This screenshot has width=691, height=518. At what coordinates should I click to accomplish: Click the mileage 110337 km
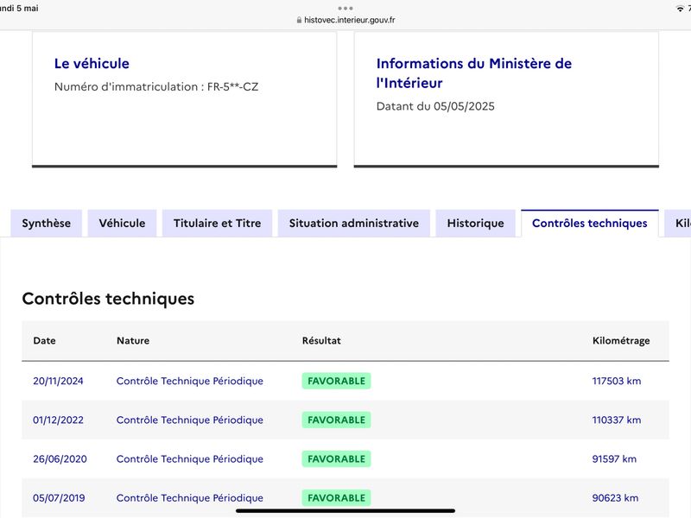click(617, 420)
